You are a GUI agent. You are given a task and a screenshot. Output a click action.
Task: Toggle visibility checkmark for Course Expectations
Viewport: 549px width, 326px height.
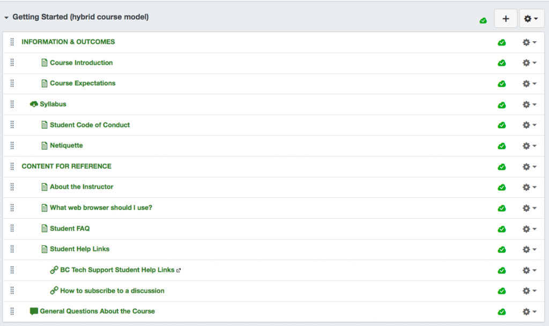[x=502, y=84]
